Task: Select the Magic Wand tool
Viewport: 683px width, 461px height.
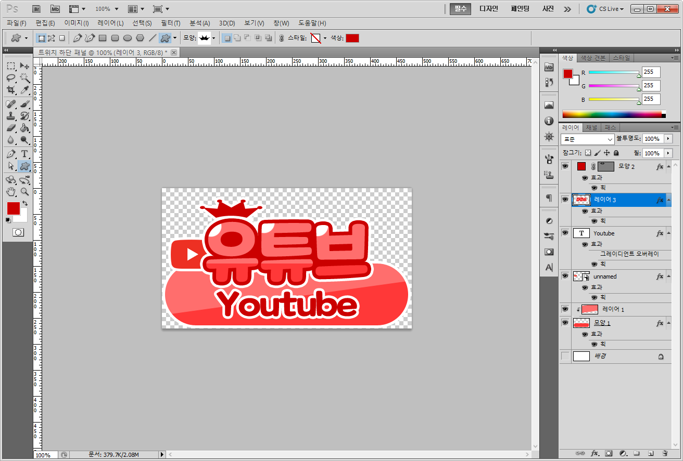Action: coord(24,77)
